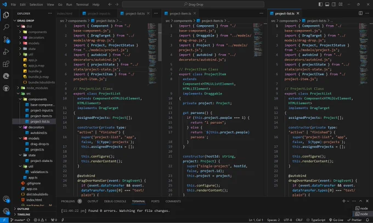The width and height of the screenshot is (373, 223).
Task: Open more actions for the first editor group
Action: 156,13
